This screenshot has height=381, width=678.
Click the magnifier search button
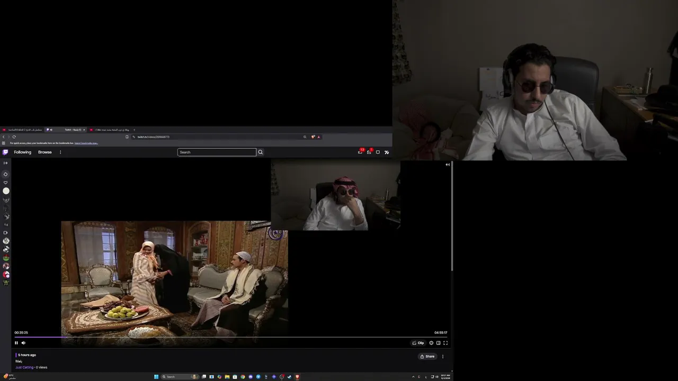tap(260, 152)
